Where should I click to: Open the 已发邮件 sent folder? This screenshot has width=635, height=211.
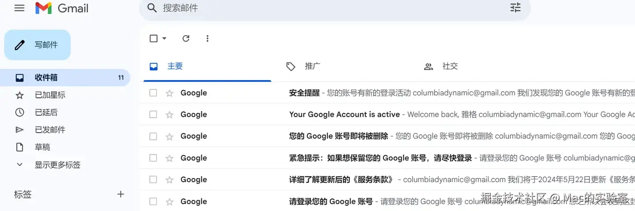pos(50,130)
